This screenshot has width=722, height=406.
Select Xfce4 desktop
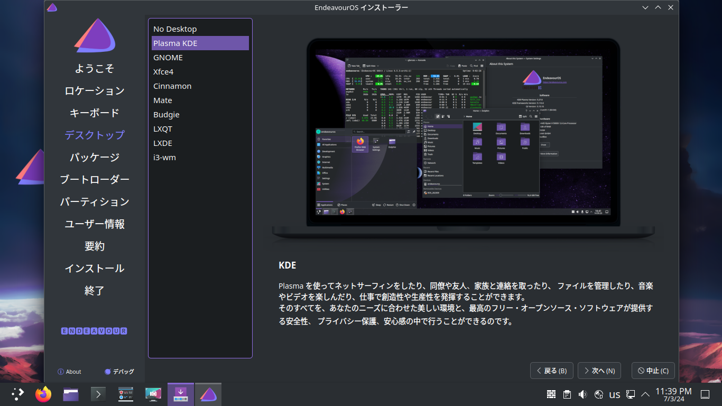[200, 72]
